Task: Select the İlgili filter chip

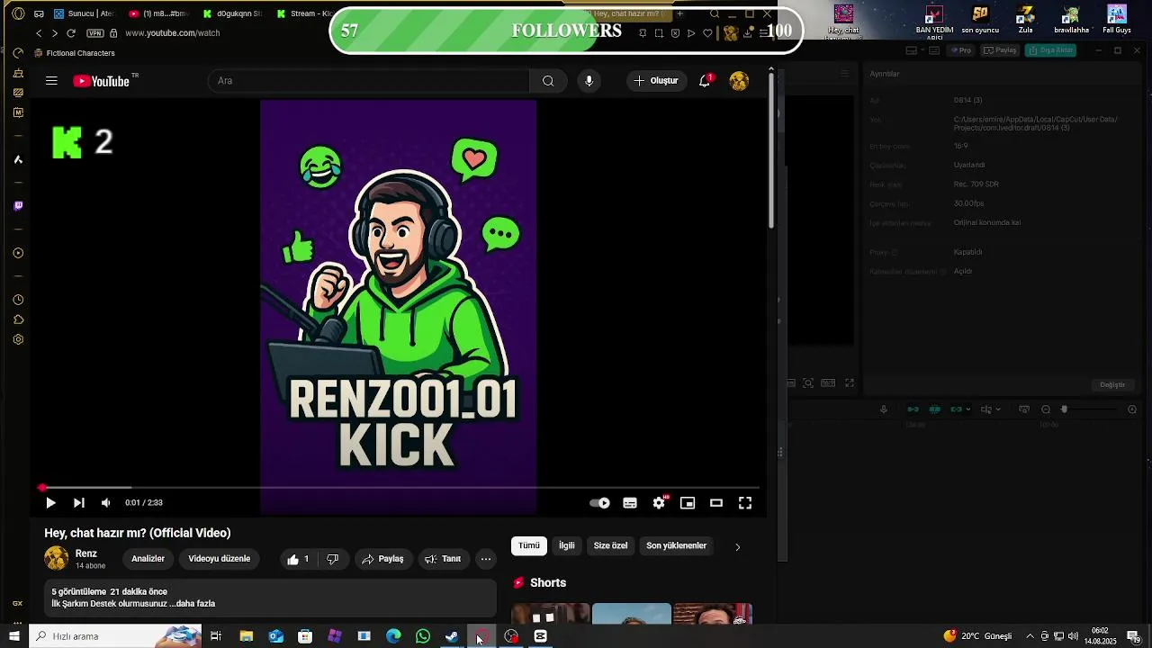Action: coord(567,545)
